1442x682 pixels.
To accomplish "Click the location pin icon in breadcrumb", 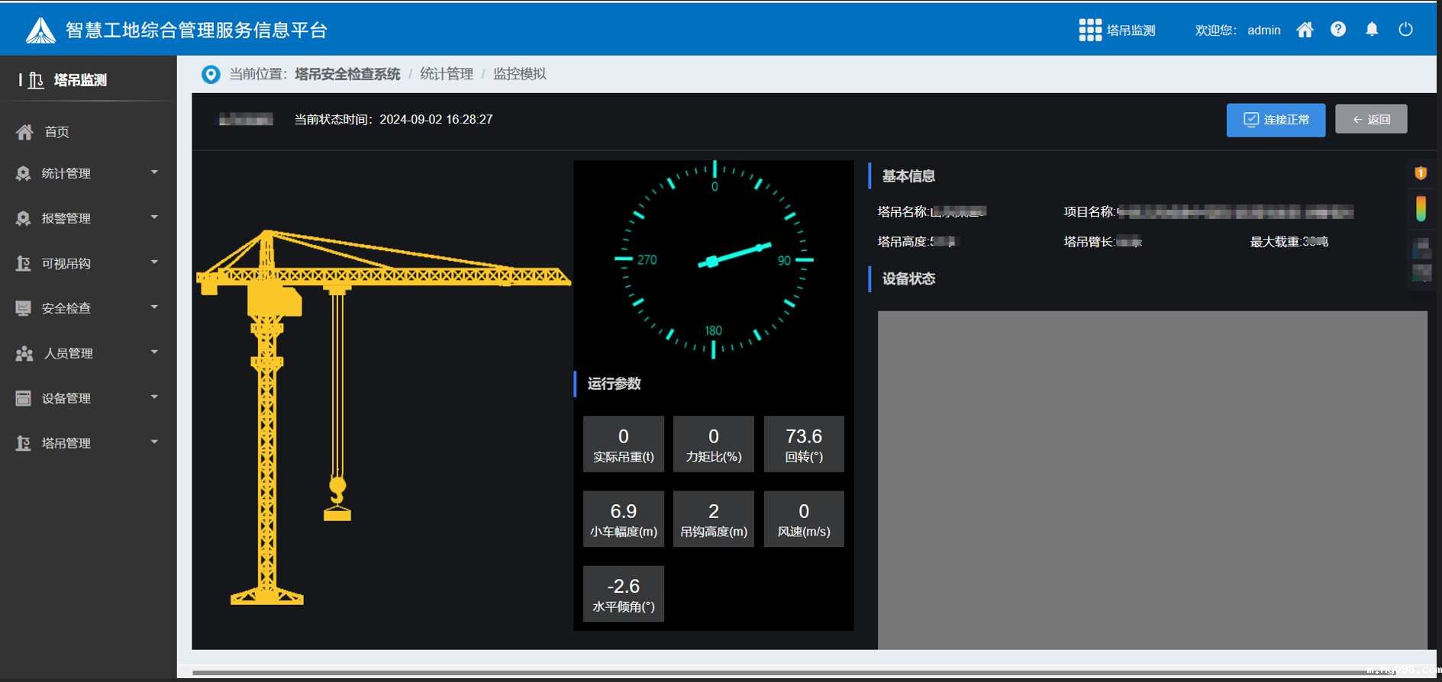I will pyautogui.click(x=211, y=74).
